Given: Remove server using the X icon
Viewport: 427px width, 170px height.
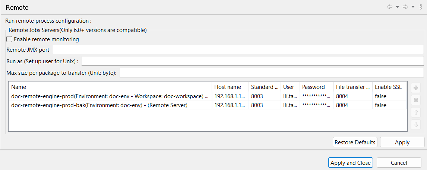Looking at the screenshot, I should point(416,100).
